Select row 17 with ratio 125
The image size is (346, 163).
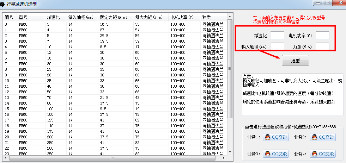[115, 120]
